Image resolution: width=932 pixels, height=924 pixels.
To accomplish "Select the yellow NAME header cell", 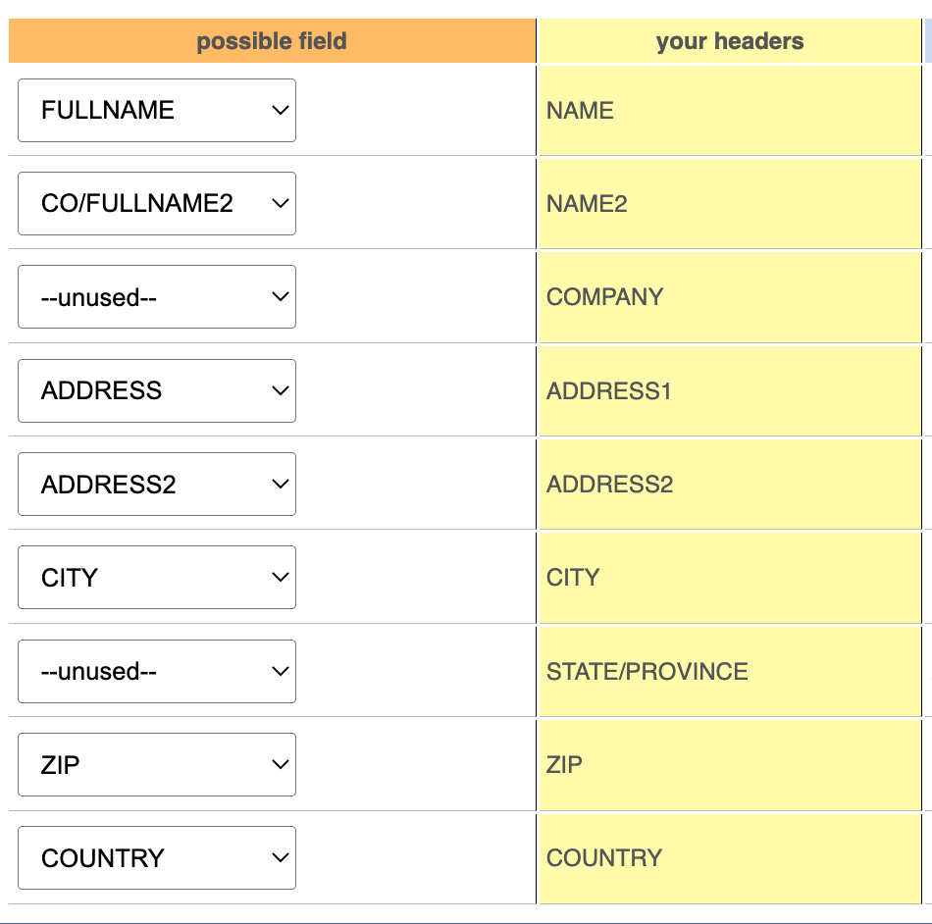I will [x=729, y=110].
